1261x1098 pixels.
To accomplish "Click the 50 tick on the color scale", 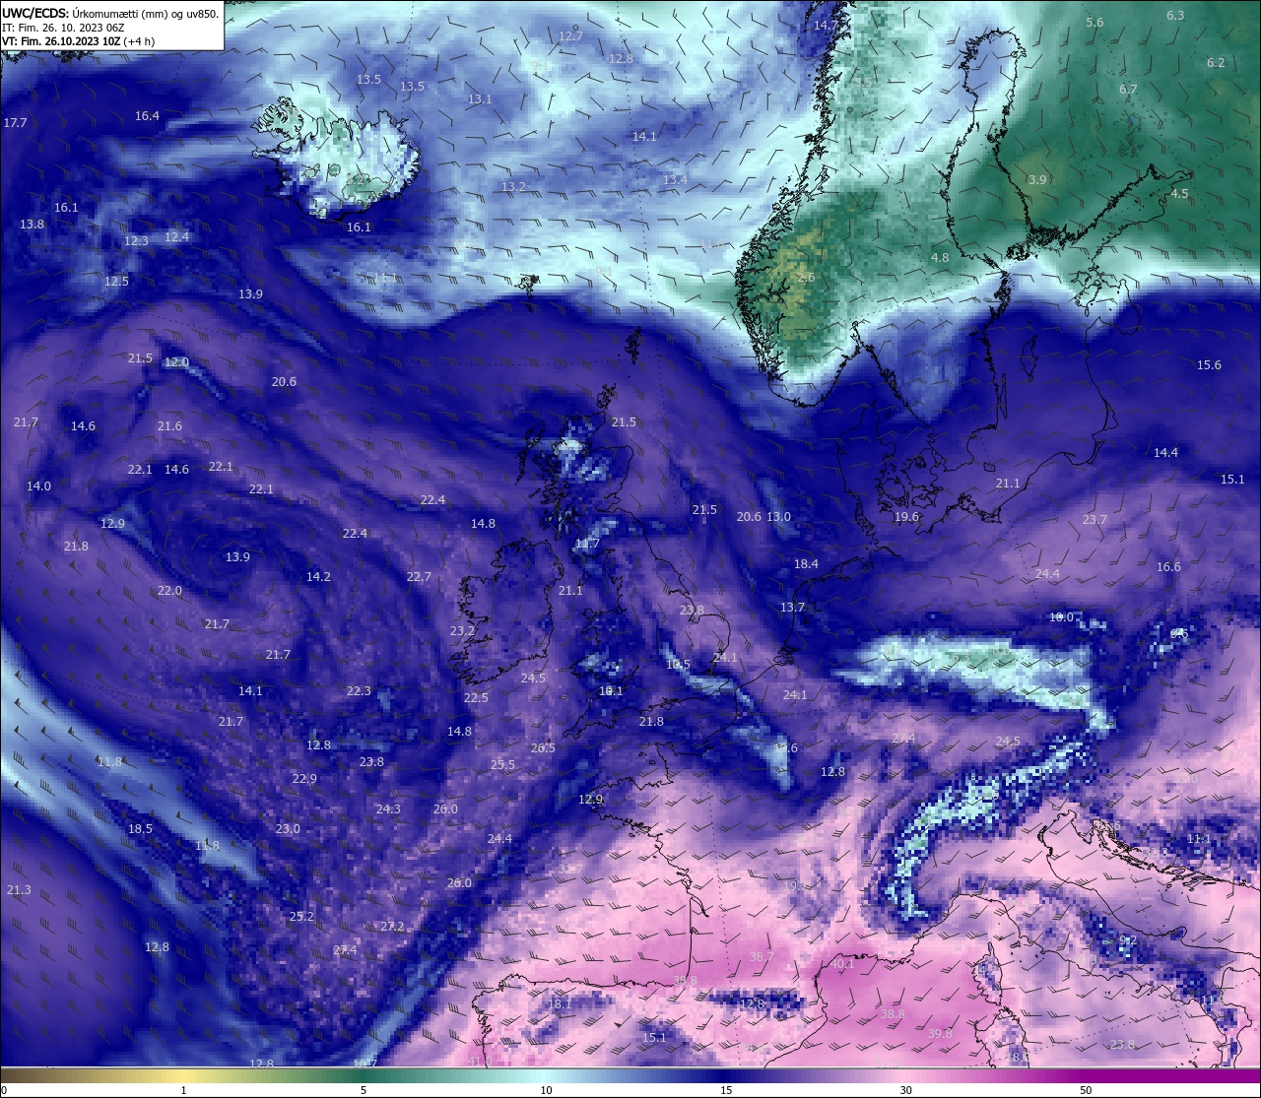I will tap(1086, 1090).
